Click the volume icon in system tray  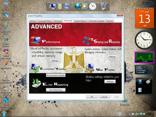pyautogui.click(x=138, y=114)
